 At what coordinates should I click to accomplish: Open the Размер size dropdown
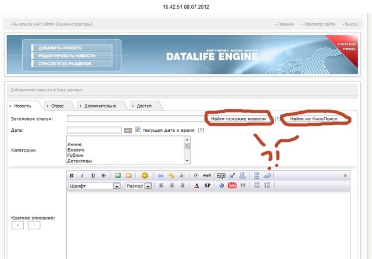[x=139, y=186]
